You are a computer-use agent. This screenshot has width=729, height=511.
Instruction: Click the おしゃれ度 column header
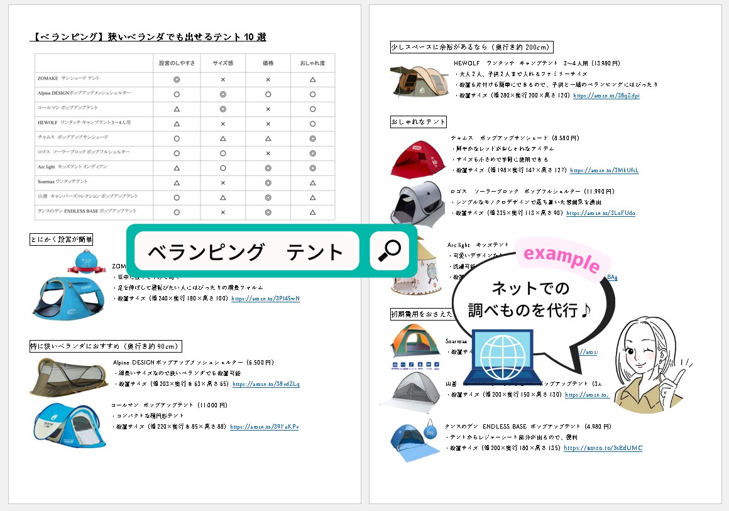313,63
